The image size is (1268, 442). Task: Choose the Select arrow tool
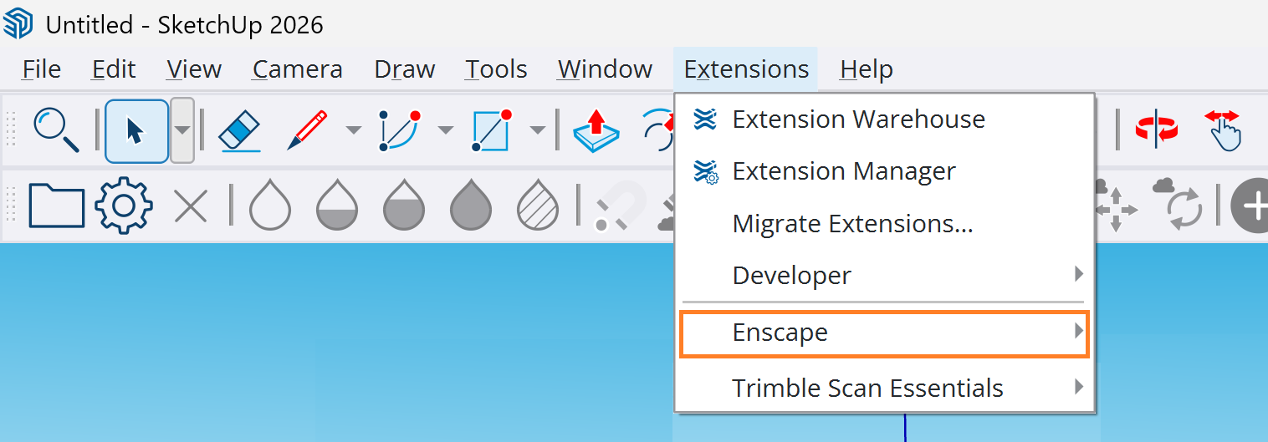pos(135,130)
